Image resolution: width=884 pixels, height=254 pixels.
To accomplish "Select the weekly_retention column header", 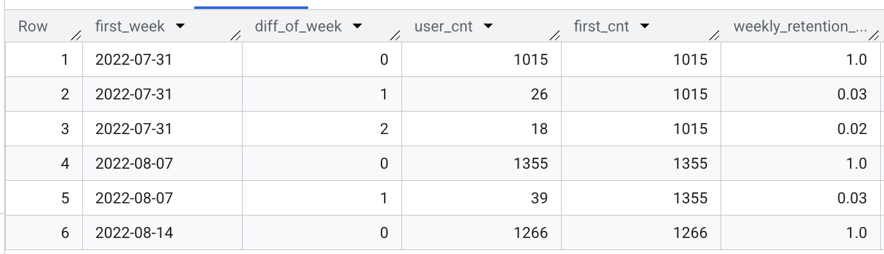I will 800,27.
